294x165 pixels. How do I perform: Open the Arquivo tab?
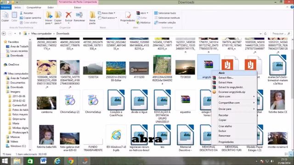6,7
